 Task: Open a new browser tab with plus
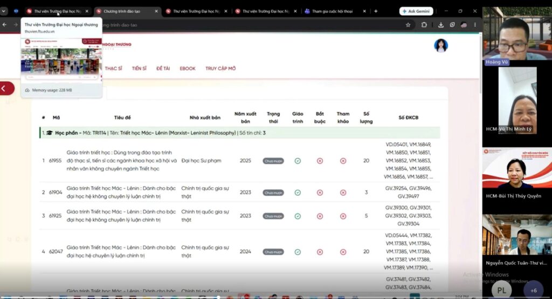[376, 11]
